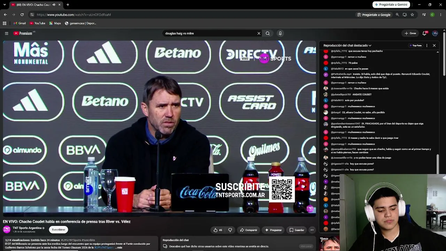Image resolution: width=446 pixels, height=251 pixels.
Task: Open the YouTube bookmark
Action: (37, 23)
